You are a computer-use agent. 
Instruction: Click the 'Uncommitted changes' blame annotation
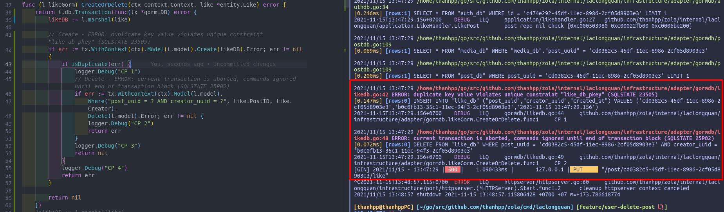pyautogui.click(x=244, y=64)
